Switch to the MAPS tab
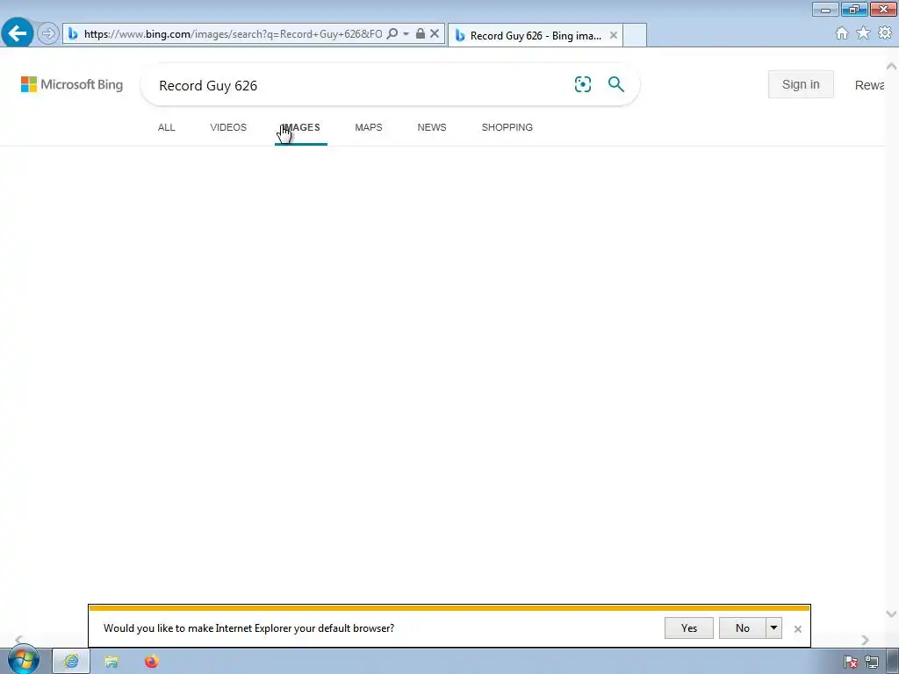 pos(369,127)
